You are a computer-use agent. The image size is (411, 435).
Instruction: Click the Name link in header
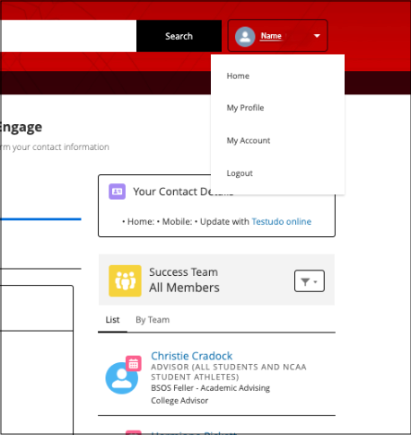271,36
